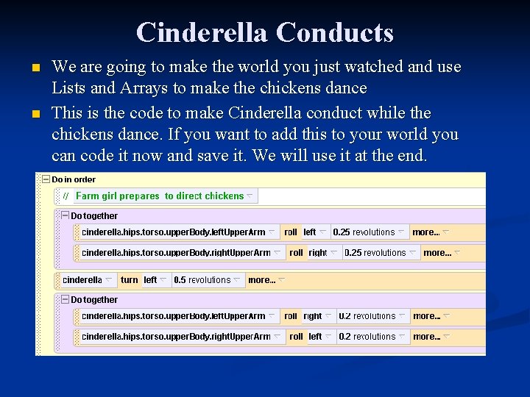Grab the dotted handle of the cinderella turn tile
The image size is (530, 397).
coord(58,280)
